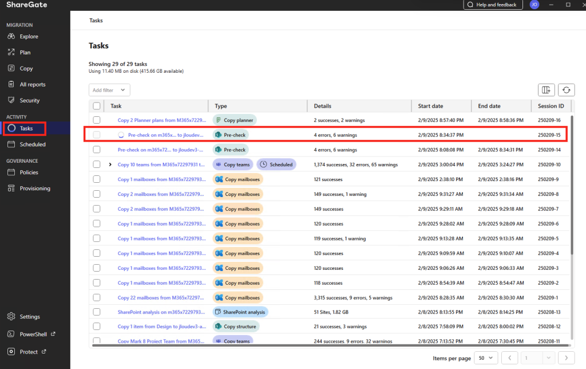Click the Scheduled calendar icon
Image resolution: width=586 pixels, height=369 pixels.
pyautogui.click(x=11, y=144)
